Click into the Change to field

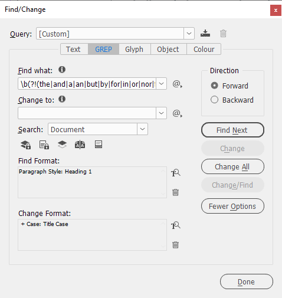[87, 113]
